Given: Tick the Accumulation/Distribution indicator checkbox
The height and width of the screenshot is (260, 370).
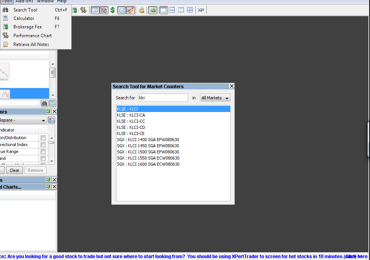Looking at the screenshot, I should [43, 138].
